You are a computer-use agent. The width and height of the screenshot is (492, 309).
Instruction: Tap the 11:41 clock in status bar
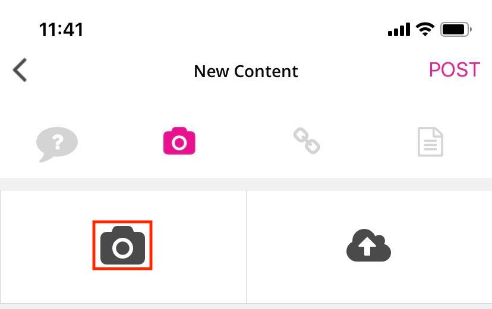[x=61, y=30]
